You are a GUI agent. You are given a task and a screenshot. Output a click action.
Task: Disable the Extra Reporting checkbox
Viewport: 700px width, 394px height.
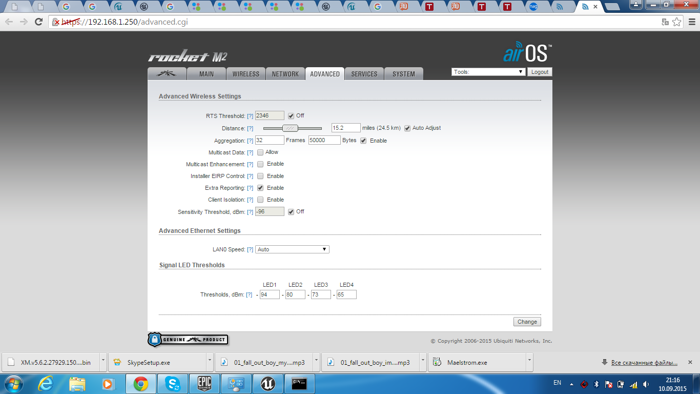[x=260, y=188]
